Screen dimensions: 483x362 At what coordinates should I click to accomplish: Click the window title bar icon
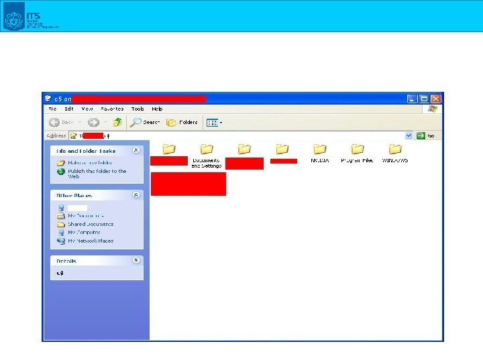coord(48,99)
